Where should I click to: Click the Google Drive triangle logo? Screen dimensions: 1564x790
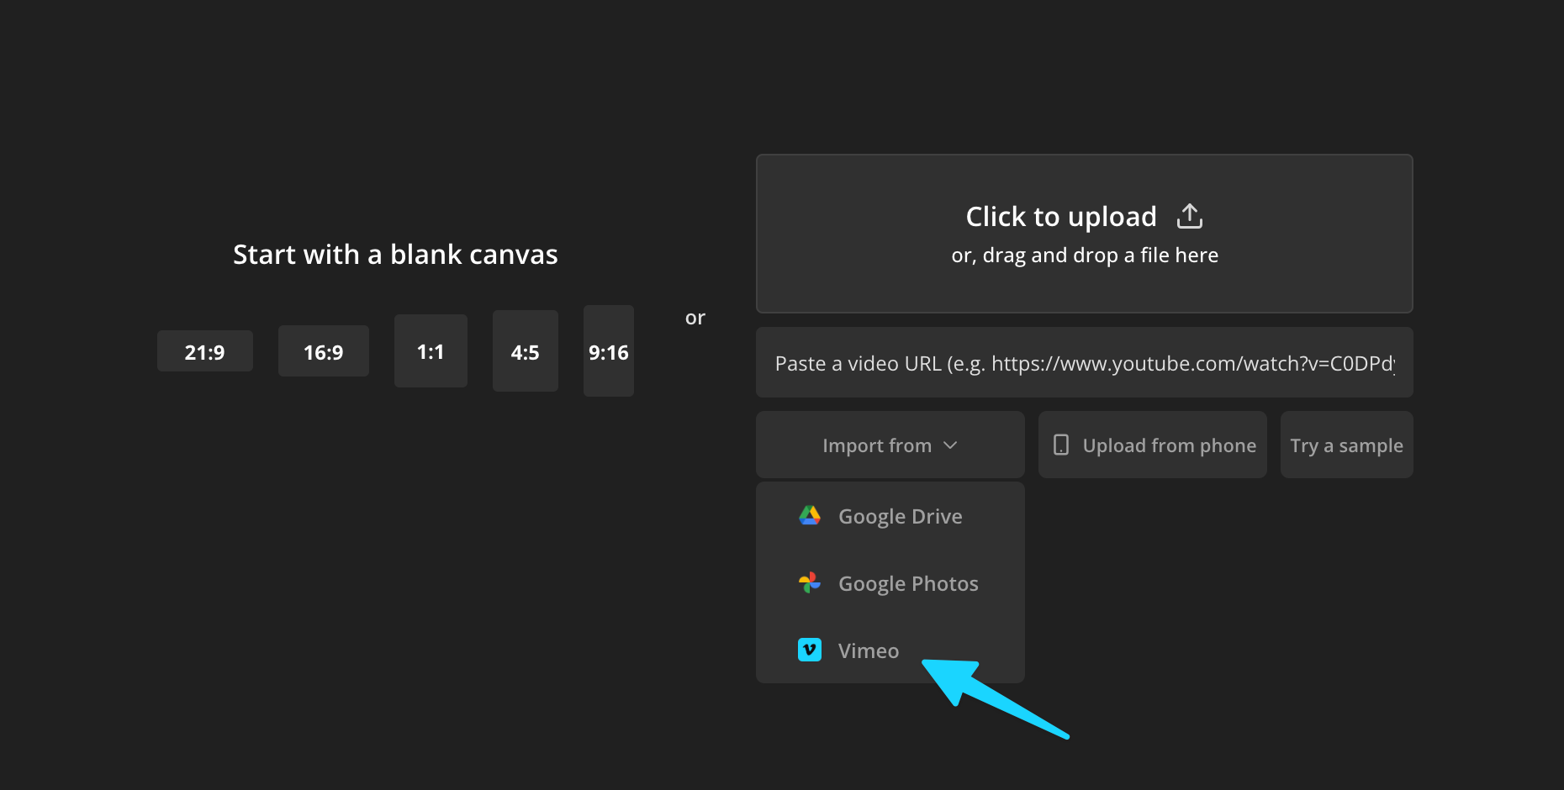[809, 515]
